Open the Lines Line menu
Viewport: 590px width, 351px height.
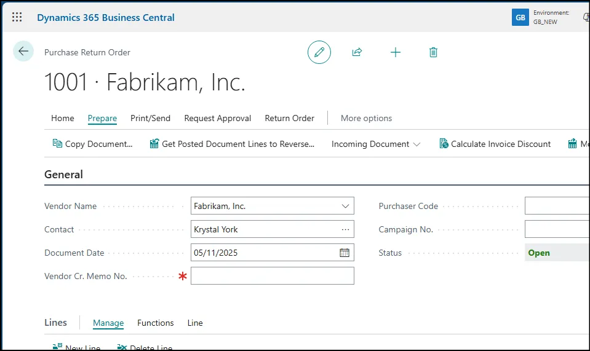[195, 323]
